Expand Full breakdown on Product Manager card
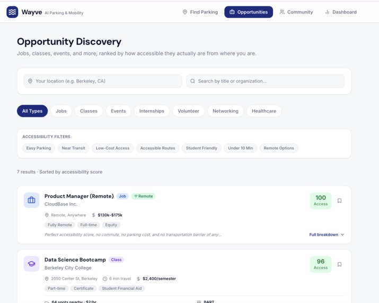The height and width of the screenshot is (303, 379). 327,235
